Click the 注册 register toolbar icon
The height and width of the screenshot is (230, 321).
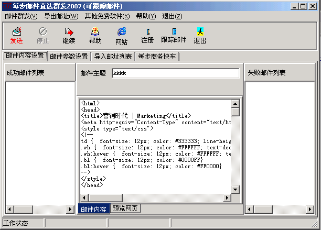coord(147,36)
